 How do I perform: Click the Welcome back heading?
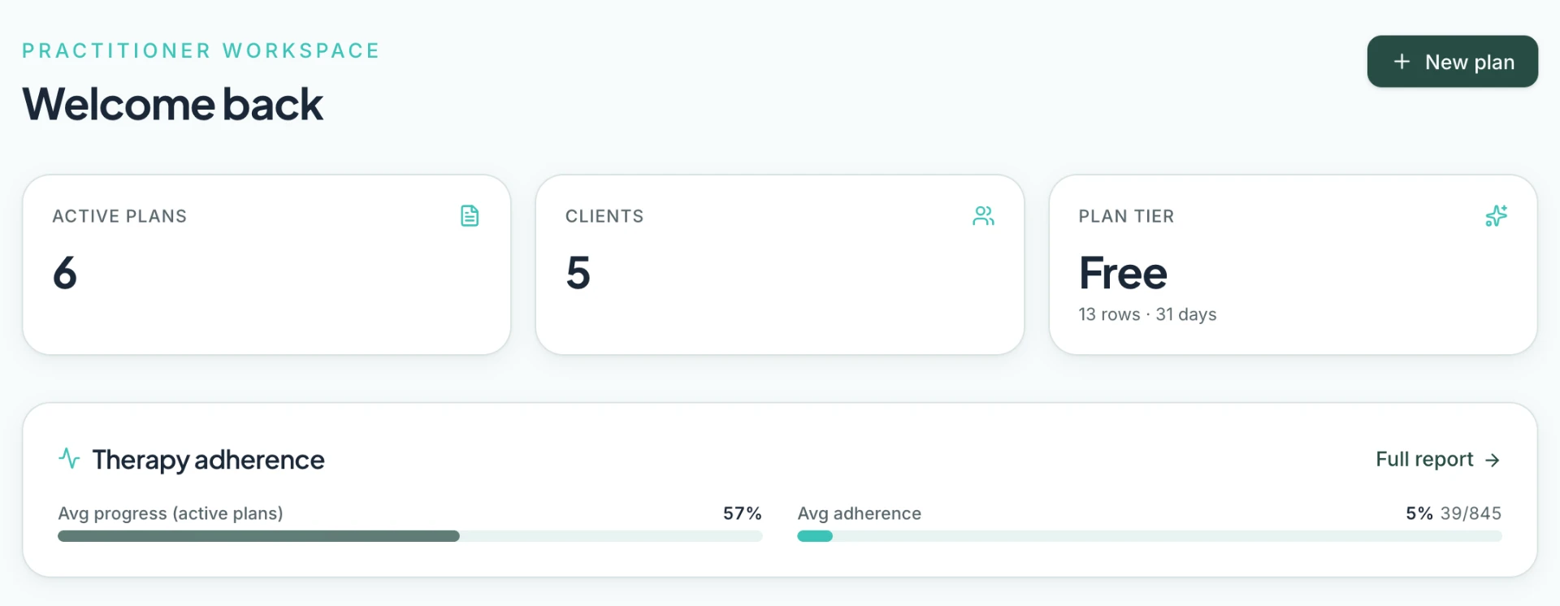tap(172, 104)
